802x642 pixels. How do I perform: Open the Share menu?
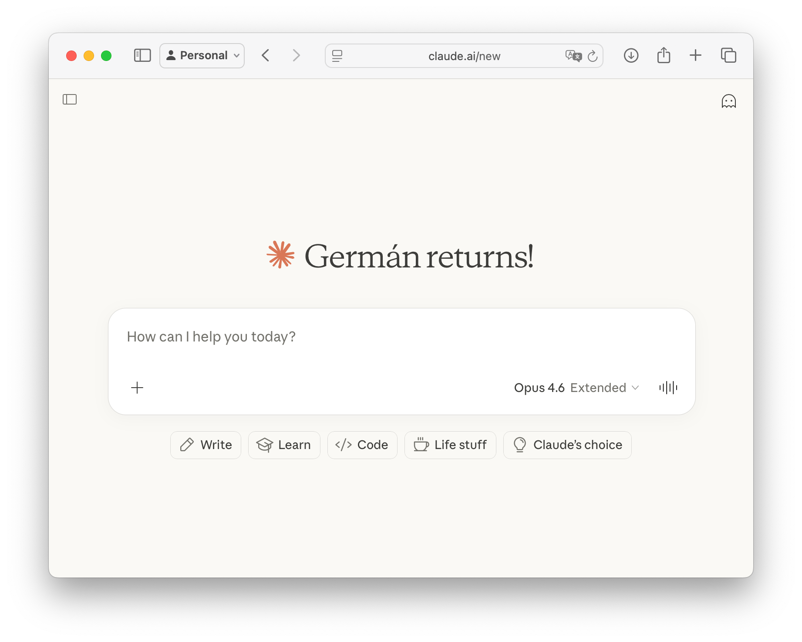pos(664,55)
